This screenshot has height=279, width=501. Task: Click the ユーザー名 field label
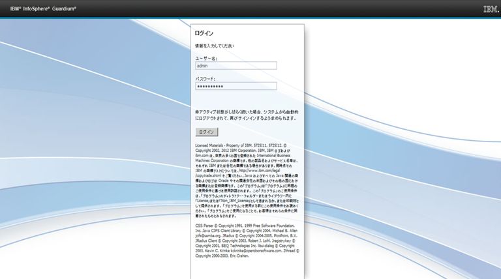pos(206,58)
